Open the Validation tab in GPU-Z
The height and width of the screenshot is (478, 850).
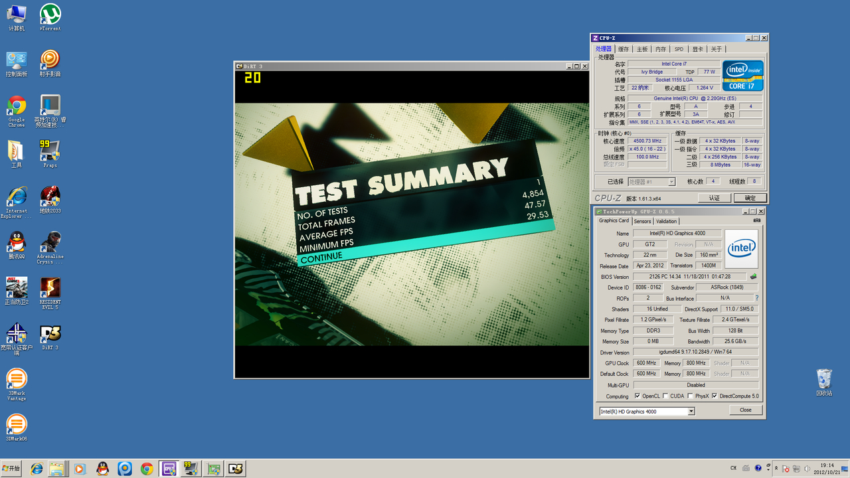click(x=667, y=221)
